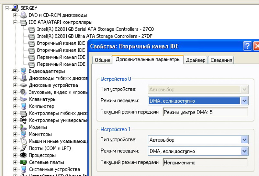This screenshot has width=259, height=176.
Task: Click the SERGEY computer root icon
Action: click(x=16, y=8)
